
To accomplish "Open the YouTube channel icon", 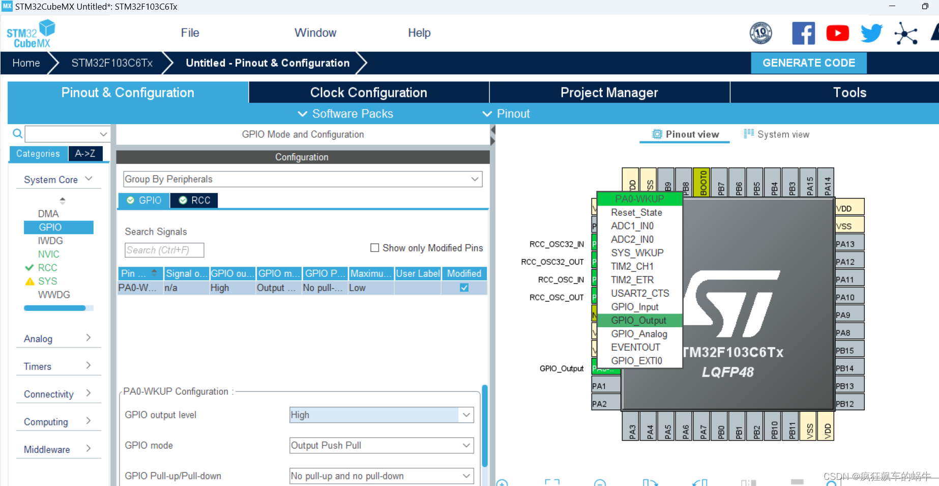I will 837,33.
